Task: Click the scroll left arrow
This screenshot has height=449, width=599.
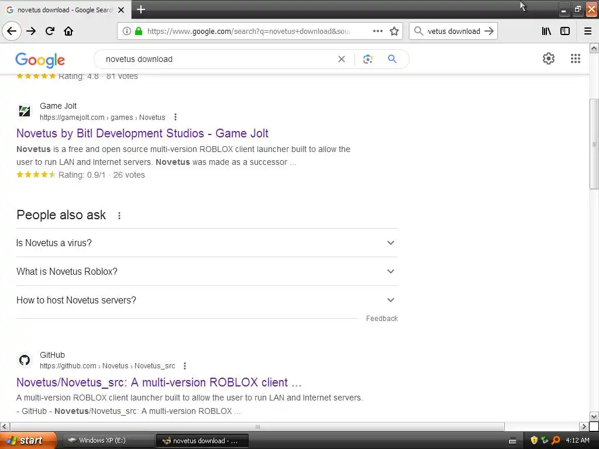Action: point(5,426)
